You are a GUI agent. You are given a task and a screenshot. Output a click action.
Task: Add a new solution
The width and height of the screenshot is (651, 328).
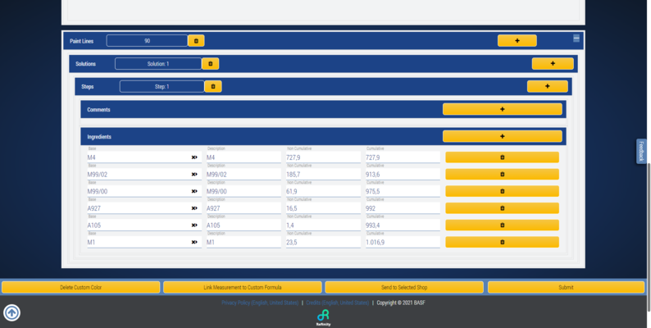pyautogui.click(x=553, y=63)
